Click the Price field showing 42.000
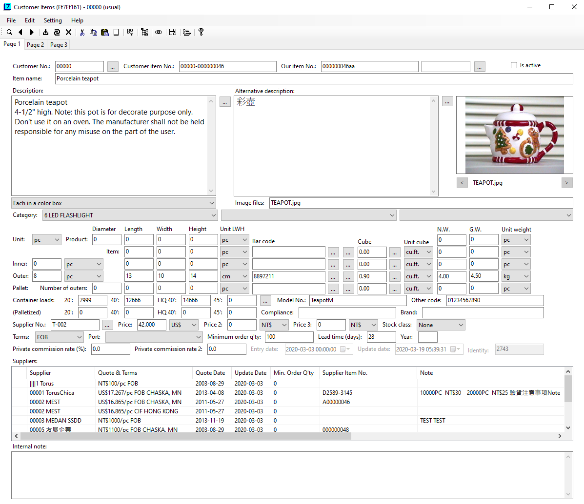584x504 pixels. tap(152, 325)
